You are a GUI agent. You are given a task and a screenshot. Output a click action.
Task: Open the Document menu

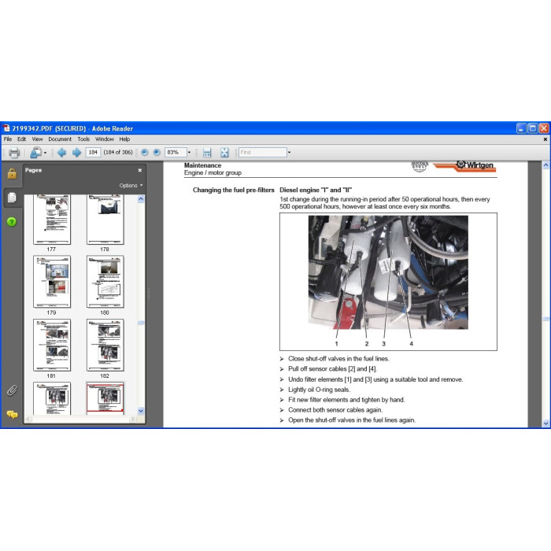(x=60, y=139)
